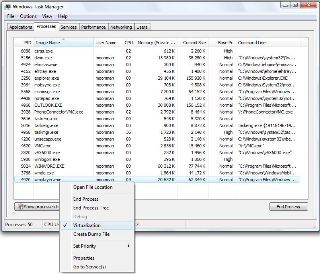
Task: Select the wmplayer.exe process row
Action: pyautogui.click(x=157, y=180)
